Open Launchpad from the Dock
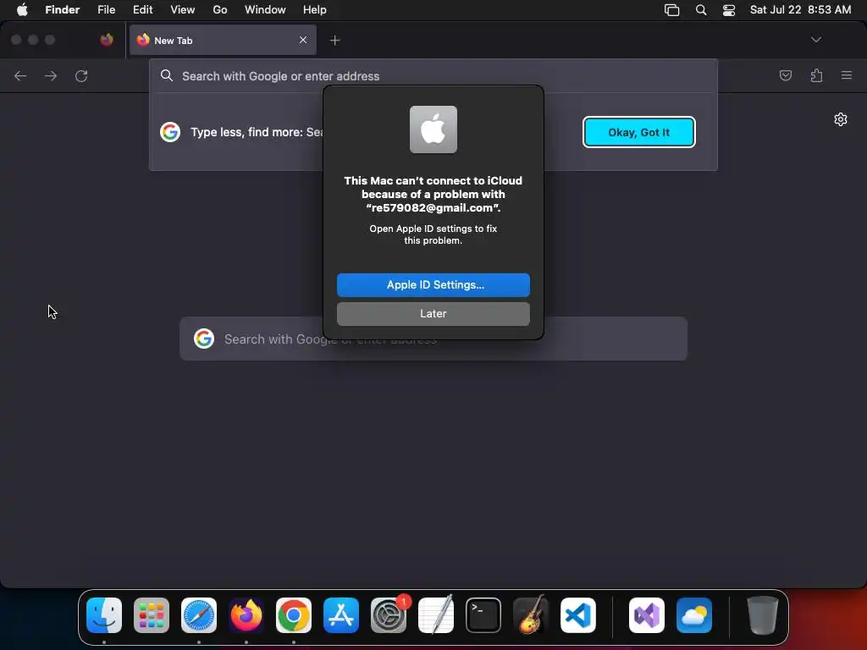The height and width of the screenshot is (650, 867). click(x=152, y=615)
